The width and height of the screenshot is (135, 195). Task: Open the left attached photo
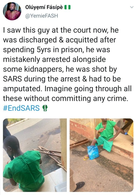pyautogui.click(x=35, y=155)
